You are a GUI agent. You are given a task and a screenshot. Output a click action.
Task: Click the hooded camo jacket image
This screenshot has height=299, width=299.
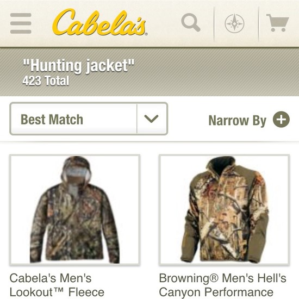tap(75, 209)
